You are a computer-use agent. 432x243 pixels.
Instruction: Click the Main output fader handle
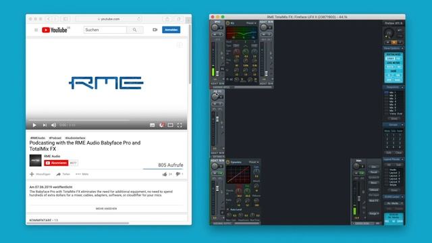359,198
